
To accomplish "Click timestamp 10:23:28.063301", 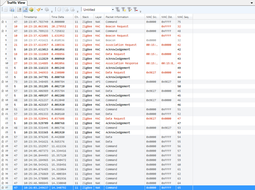I will 36,27.
